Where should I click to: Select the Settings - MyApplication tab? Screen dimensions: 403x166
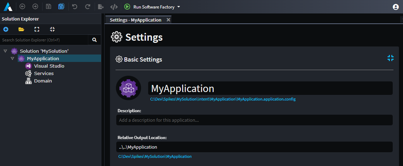click(x=135, y=20)
